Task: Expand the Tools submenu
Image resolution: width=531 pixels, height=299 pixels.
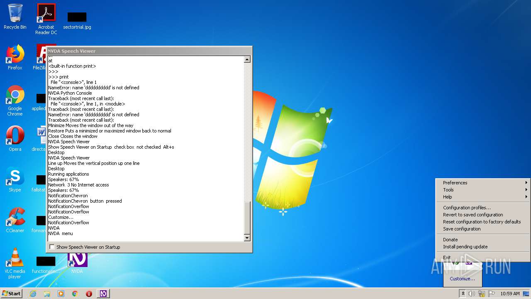Action: (x=483, y=190)
